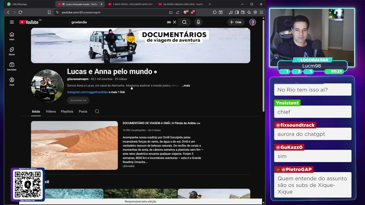Screen dimensions: 365x205
Task: Clear the search box text
Action: [175, 22]
